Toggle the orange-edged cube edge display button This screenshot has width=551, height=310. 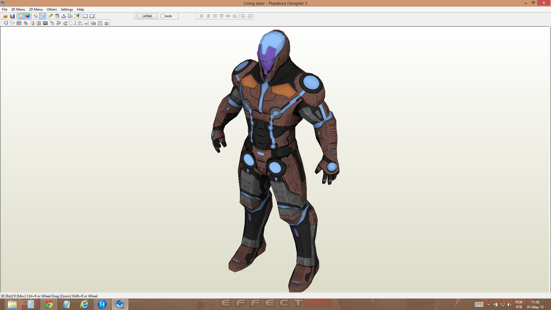pos(36,16)
